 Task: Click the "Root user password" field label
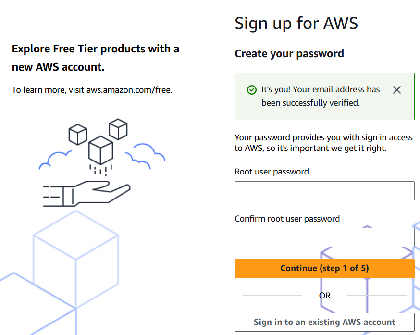[x=272, y=172]
